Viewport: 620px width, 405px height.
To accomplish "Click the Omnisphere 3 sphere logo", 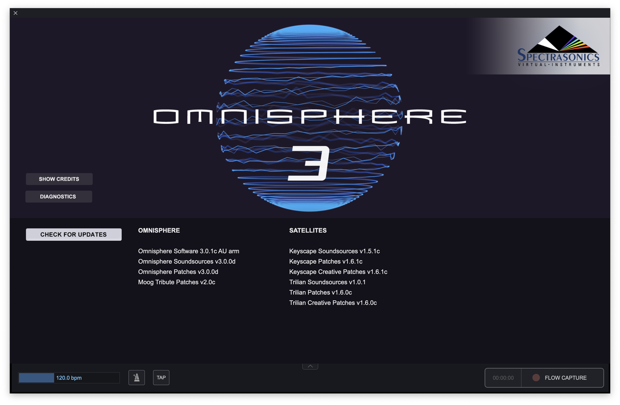I will (x=310, y=117).
